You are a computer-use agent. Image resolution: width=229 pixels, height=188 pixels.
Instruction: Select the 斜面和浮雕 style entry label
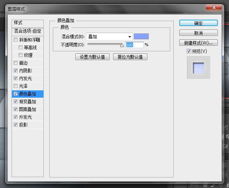(30, 40)
